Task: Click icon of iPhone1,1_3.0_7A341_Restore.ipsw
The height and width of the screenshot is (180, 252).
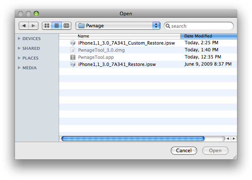Action: click(x=73, y=64)
